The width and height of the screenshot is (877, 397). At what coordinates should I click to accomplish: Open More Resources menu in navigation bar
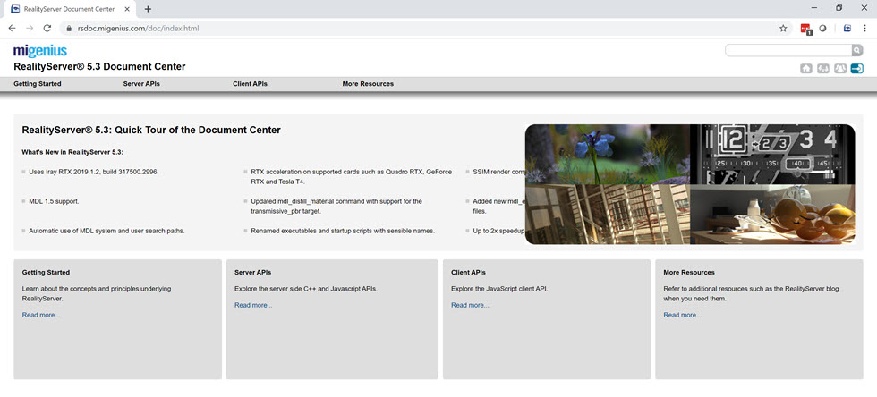368,84
